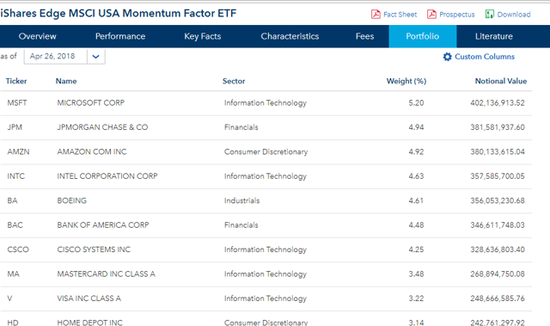Open the Prospectus link
The image size is (550, 326).
tap(457, 15)
